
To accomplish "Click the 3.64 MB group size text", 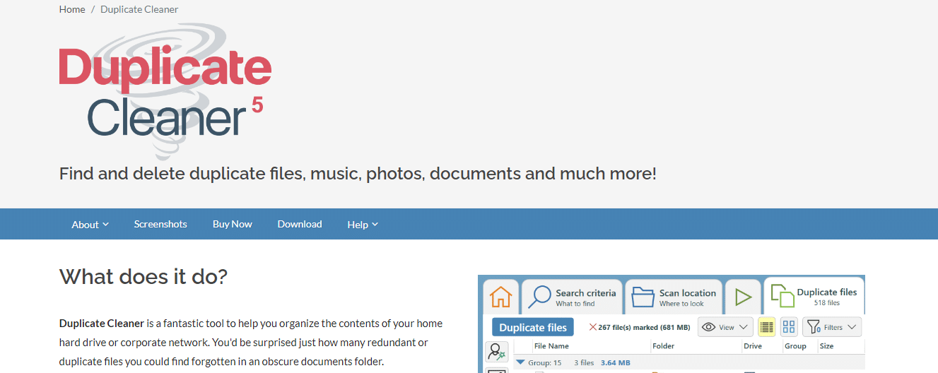I will (616, 362).
